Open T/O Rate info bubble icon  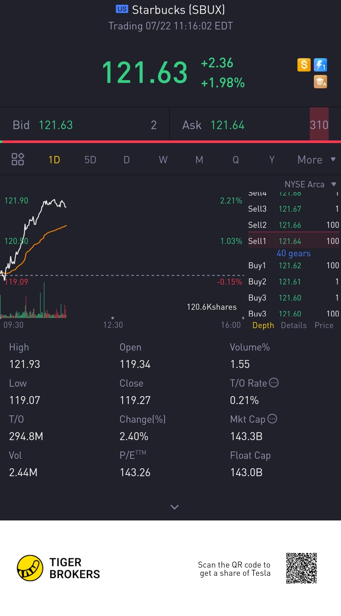(x=274, y=383)
